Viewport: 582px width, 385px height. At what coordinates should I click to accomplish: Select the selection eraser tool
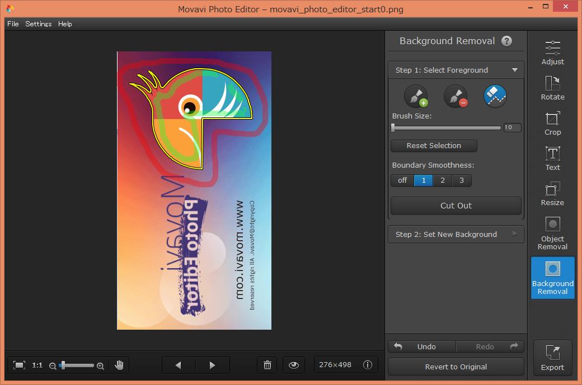(495, 97)
